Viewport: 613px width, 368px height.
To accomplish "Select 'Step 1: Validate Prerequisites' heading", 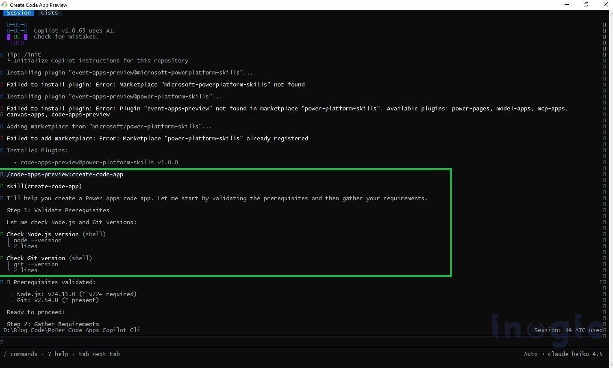I will coord(58,210).
